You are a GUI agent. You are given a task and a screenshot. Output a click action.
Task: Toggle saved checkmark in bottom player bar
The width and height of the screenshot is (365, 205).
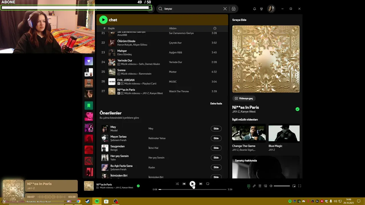(x=138, y=186)
